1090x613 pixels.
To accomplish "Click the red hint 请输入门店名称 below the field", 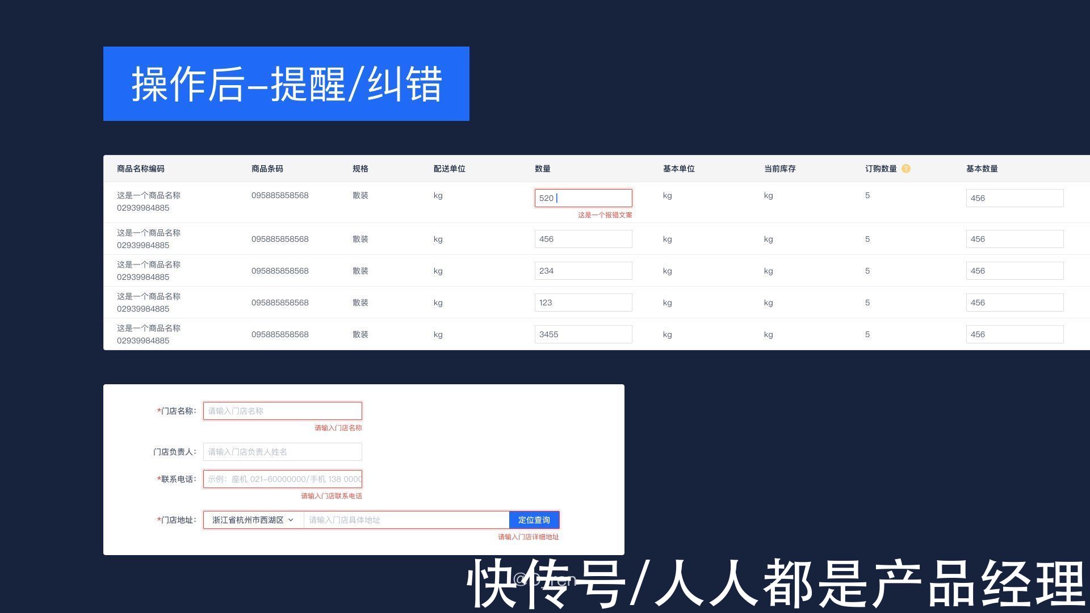I will [x=338, y=428].
